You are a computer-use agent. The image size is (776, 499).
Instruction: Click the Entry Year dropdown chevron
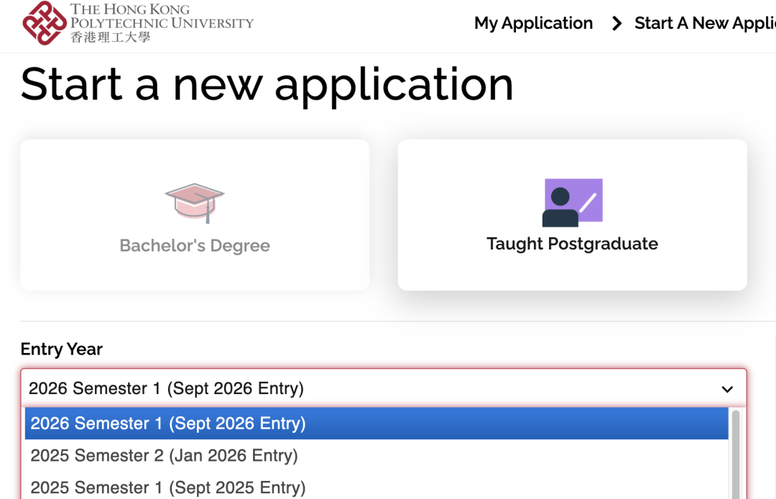(x=727, y=389)
